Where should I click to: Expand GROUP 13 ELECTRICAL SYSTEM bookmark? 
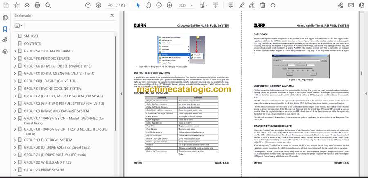[15, 140]
